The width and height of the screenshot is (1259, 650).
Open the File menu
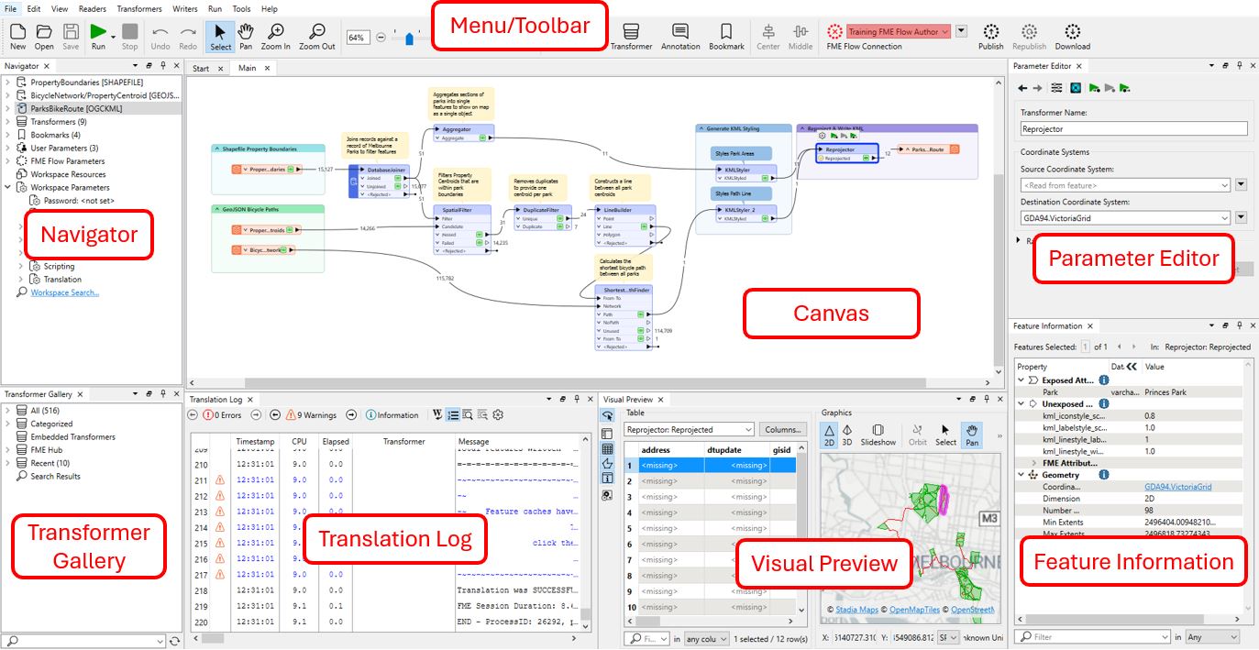click(x=10, y=8)
